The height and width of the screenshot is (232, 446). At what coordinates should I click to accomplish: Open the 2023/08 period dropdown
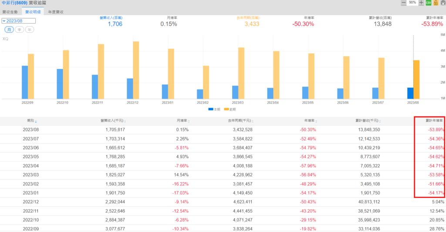pos(18,21)
